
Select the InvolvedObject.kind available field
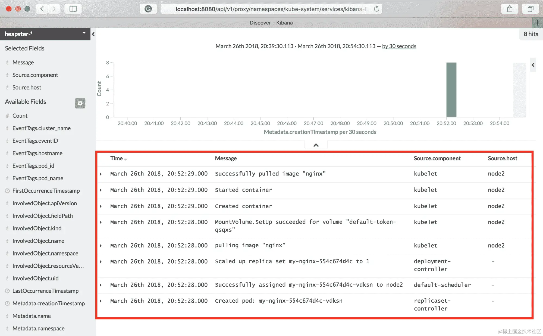click(37, 228)
